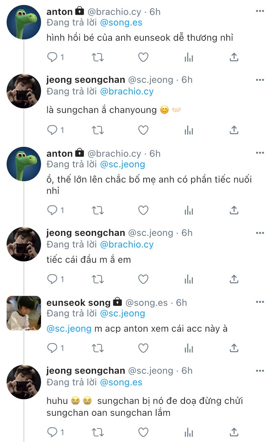This screenshot has width=267, height=442.
Task: View analytics of eunseok song's tweet
Action: point(189,348)
